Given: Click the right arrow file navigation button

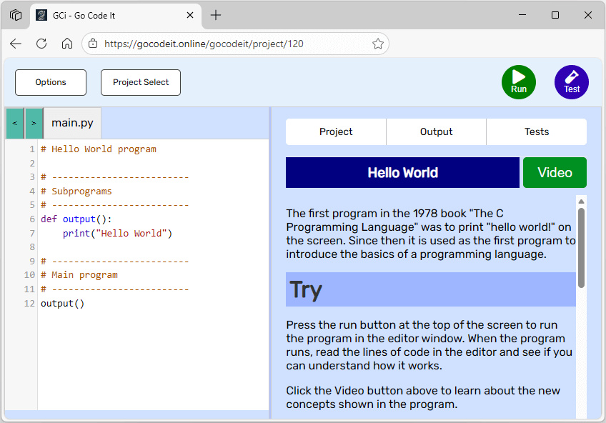Looking at the screenshot, I should point(34,123).
